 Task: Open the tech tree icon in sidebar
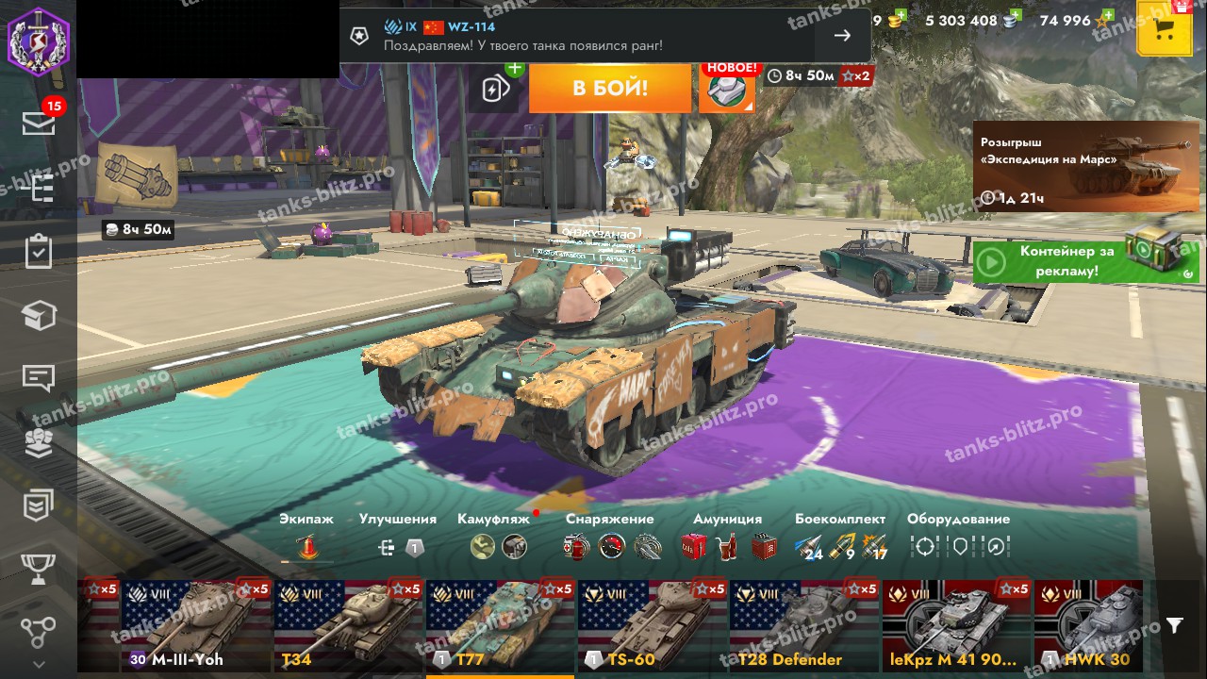pos(39,188)
